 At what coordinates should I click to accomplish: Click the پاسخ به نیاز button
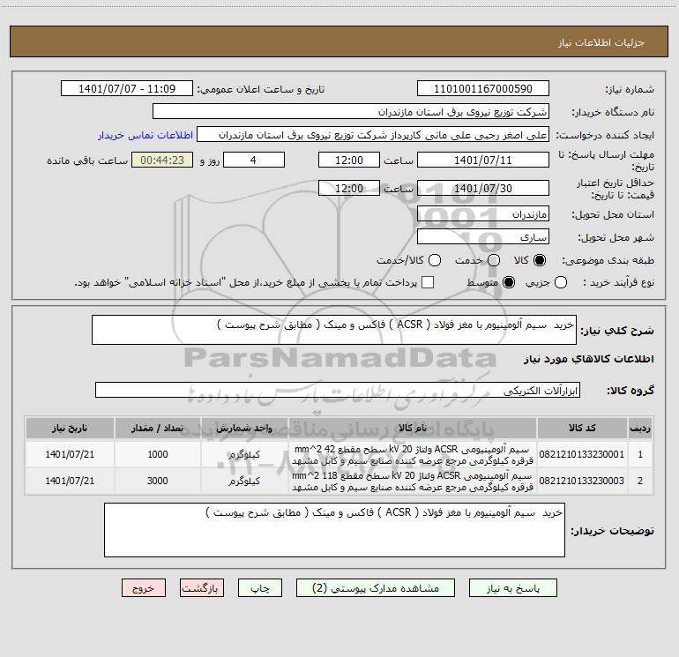coord(512,588)
